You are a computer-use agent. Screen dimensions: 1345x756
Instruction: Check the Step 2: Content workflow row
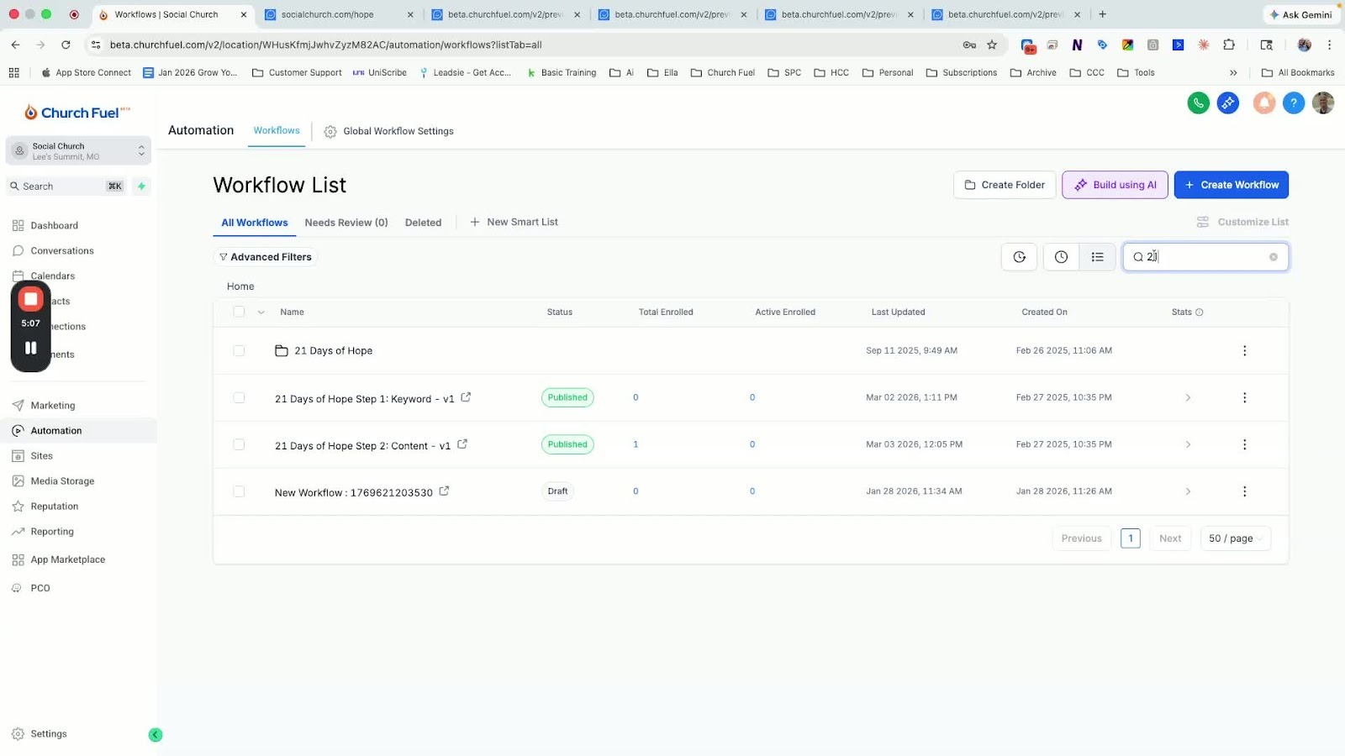coord(239,444)
